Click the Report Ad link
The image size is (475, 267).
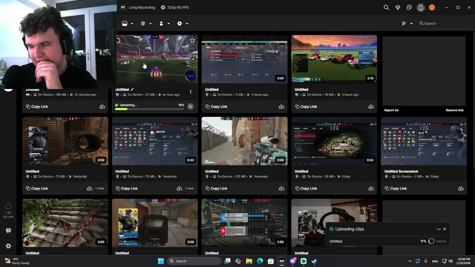[x=392, y=110]
